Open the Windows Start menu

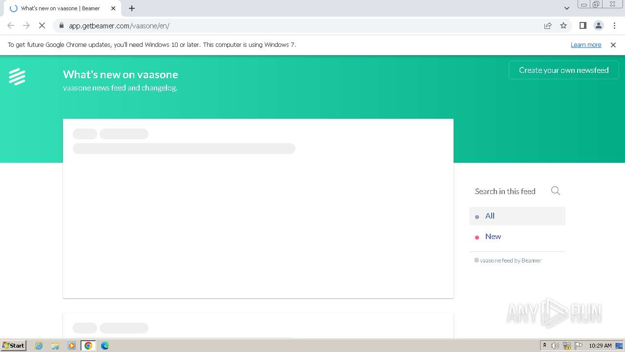(14, 346)
